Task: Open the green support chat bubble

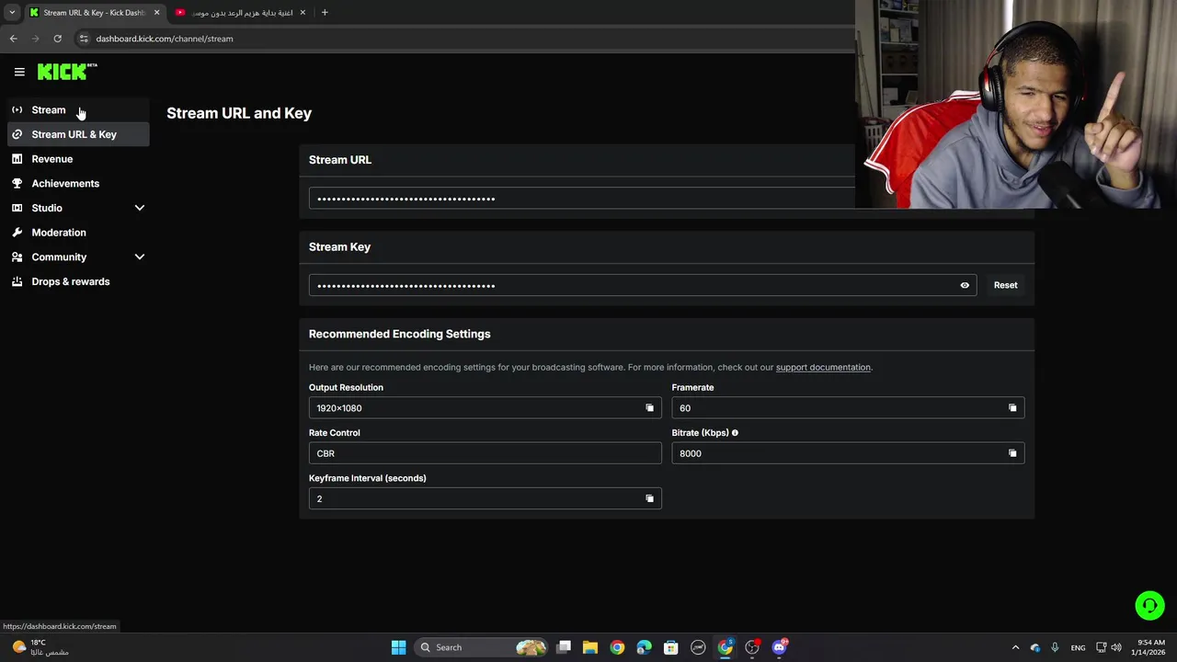Action: coord(1149,605)
